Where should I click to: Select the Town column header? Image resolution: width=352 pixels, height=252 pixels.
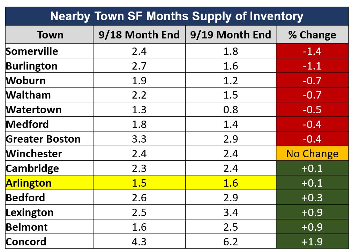[x=50, y=35]
